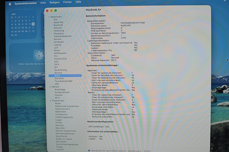Select Hanterad klient in the sidebar
Image resolution: width=229 pixels, height=152 pixels.
point(63,109)
